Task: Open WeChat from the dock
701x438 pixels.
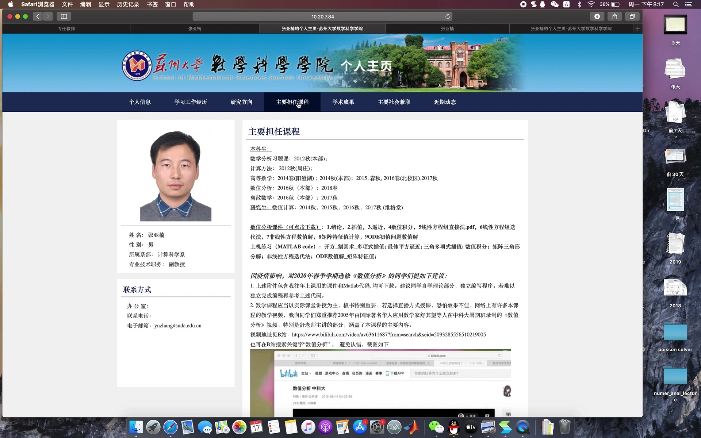Action: coord(436,427)
